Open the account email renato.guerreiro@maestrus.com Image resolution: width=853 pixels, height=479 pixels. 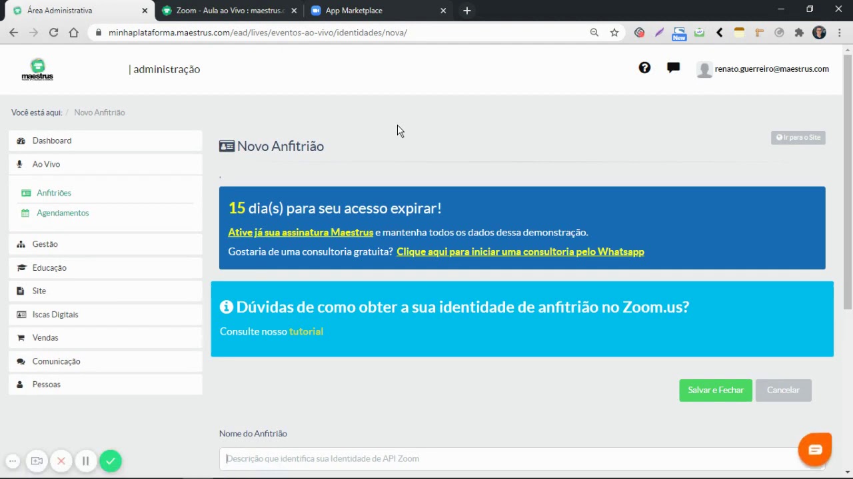[772, 69]
